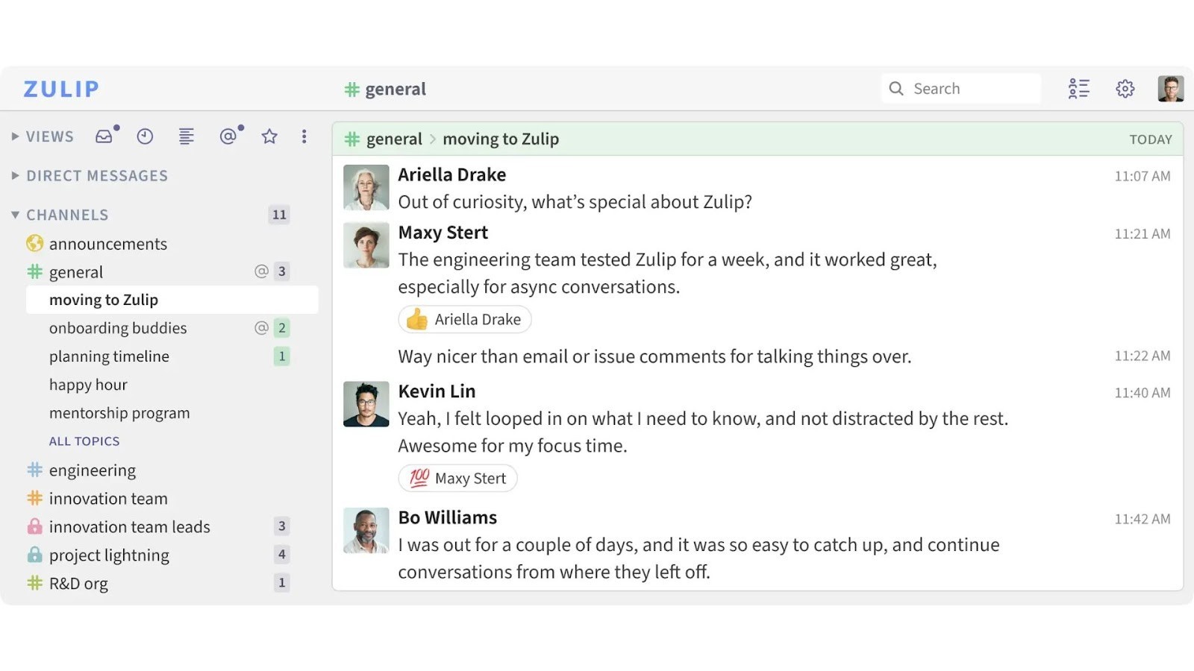The width and height of the screenshot is (1194, 671).
Task: Open the settings gear menu
Action: click(x=1125, y=88)
